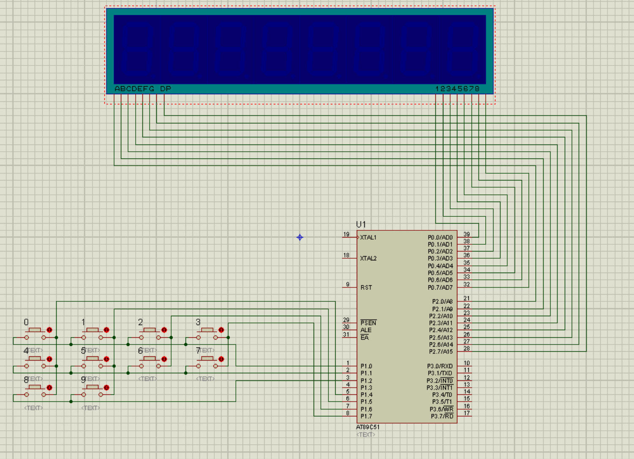The height and width of the screenshot is (459, 634).
Task: Select the XTAL1 pin label
Action: [x=368, y=238]
